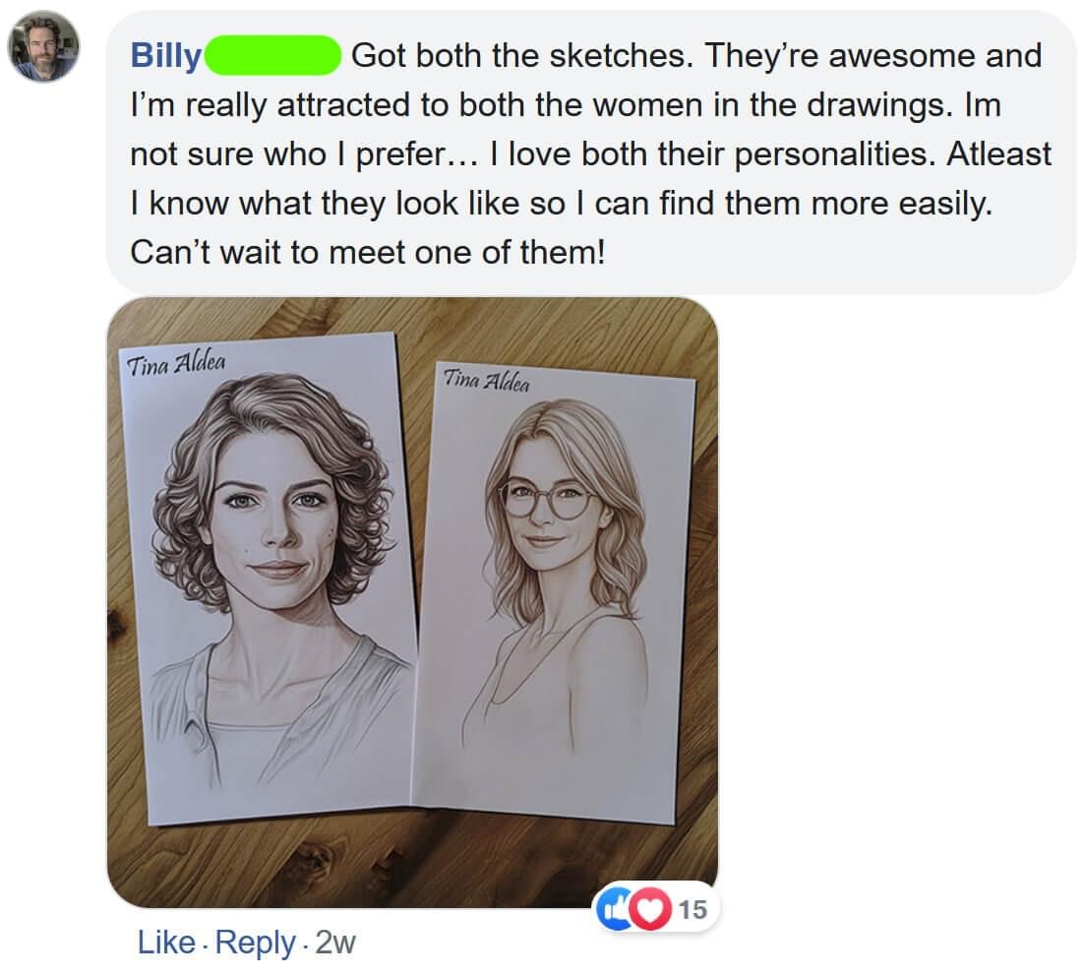This screenshot has width=1082, height=976.
Task: Select the sketch of woman wearing glasses
Action: point(551,590)
